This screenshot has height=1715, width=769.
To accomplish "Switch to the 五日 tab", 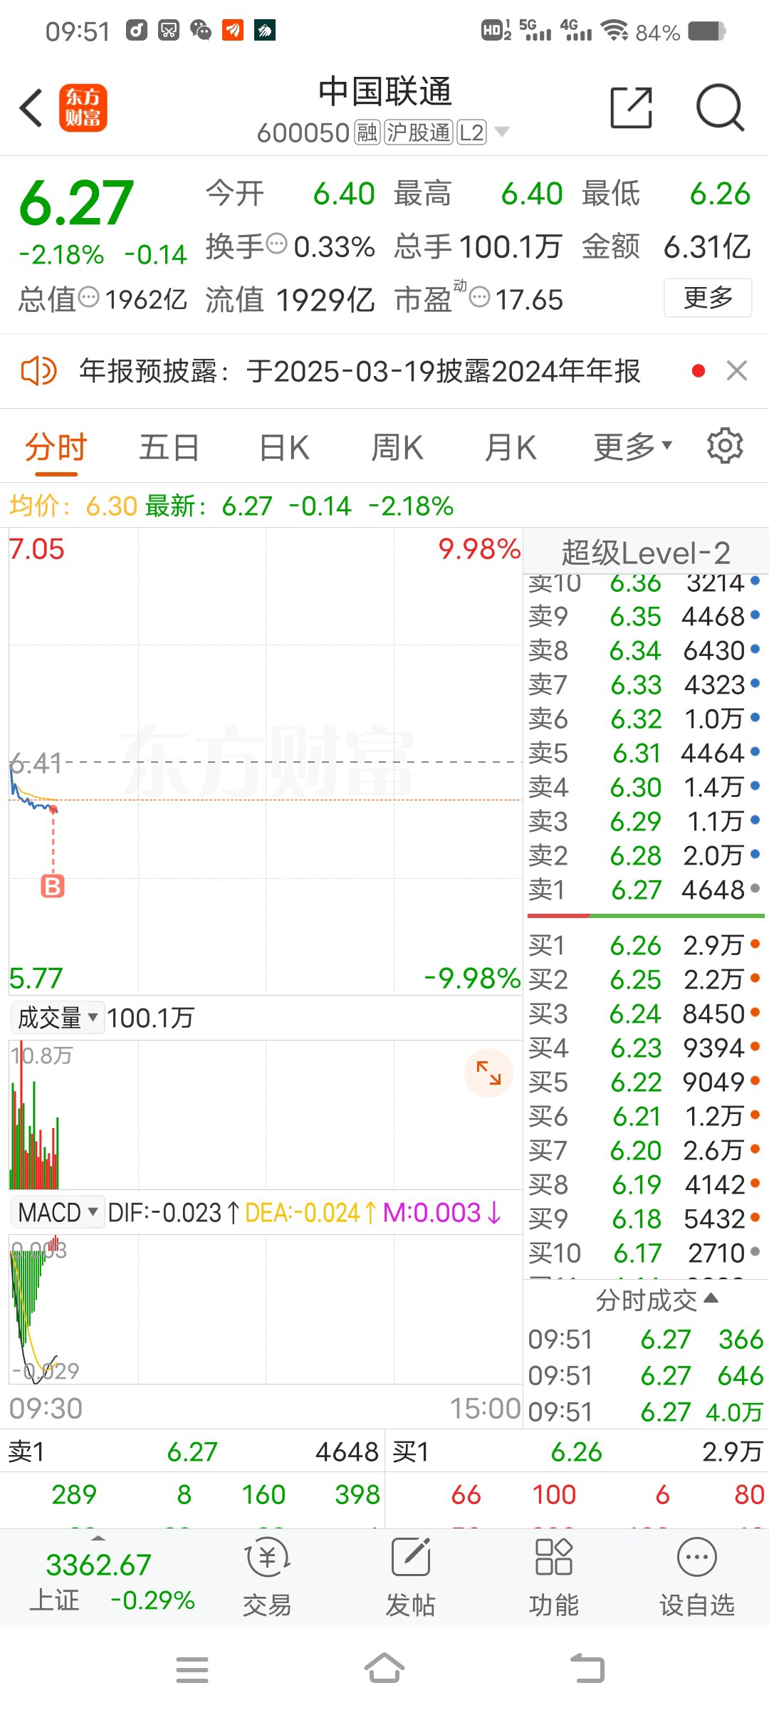I will 169,448.
